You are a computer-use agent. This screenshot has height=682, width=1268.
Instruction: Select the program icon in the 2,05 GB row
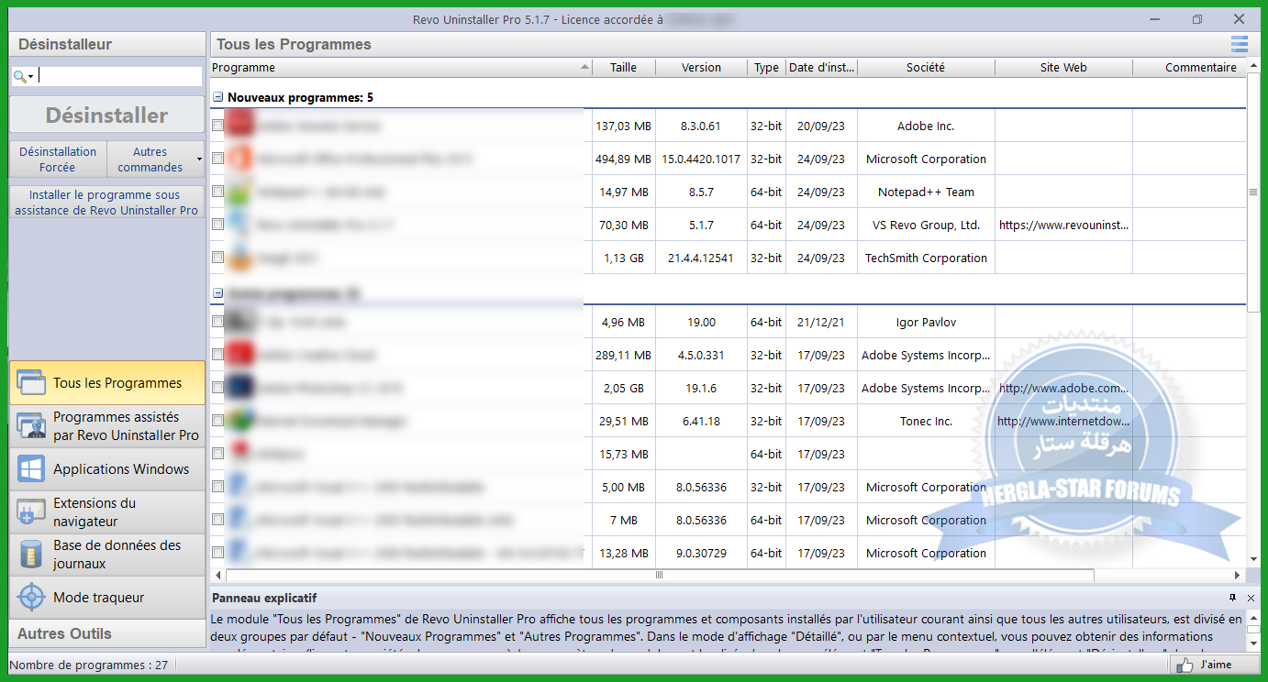click(239, 388)
